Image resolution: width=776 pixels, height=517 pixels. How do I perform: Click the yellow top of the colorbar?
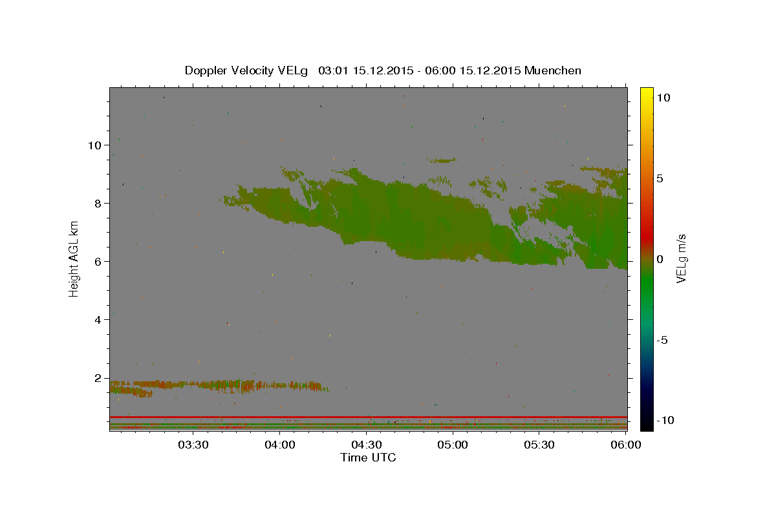646,94
